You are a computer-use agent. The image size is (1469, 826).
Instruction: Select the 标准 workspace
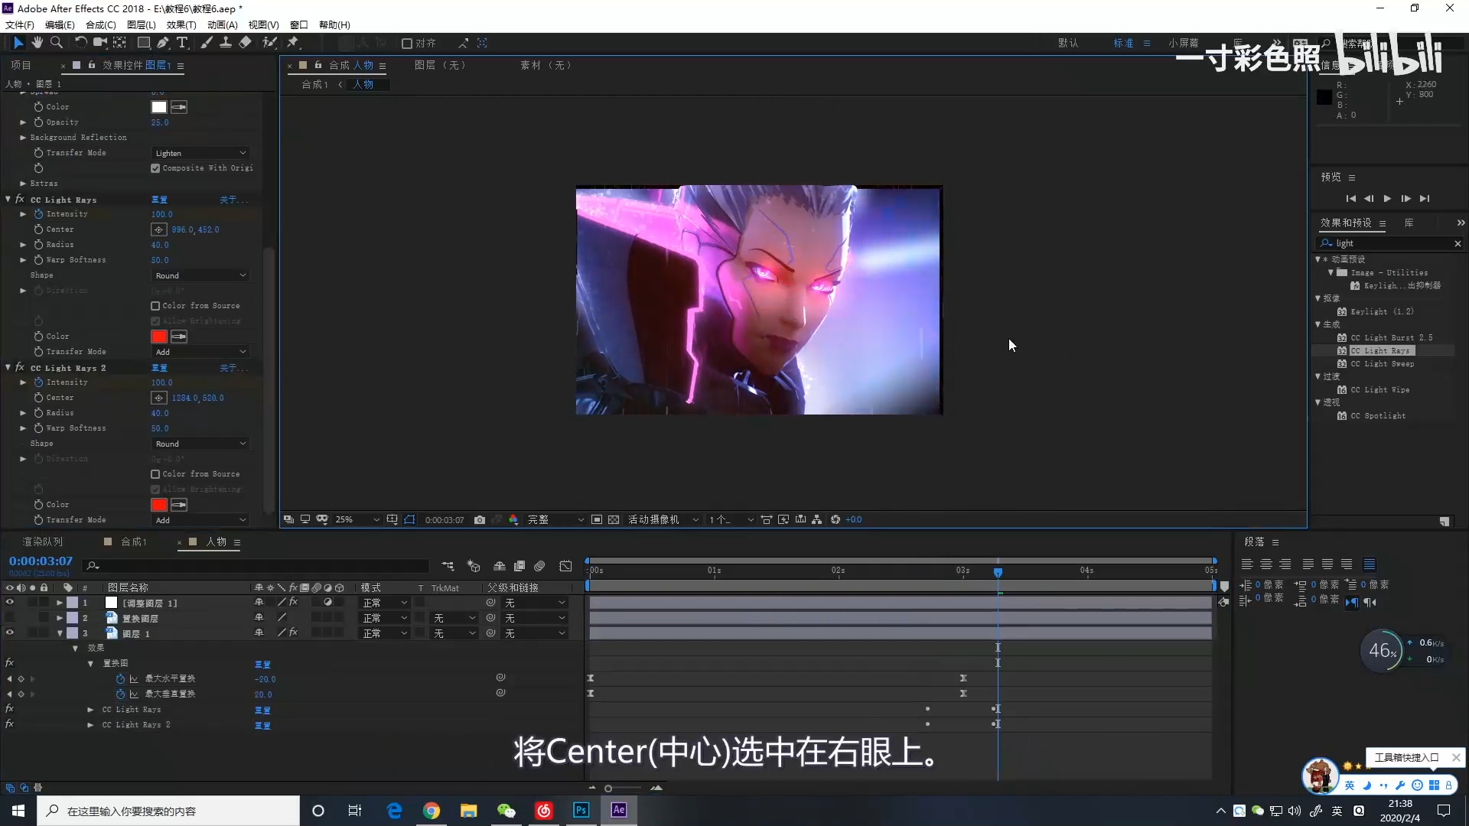(1123, 44)
